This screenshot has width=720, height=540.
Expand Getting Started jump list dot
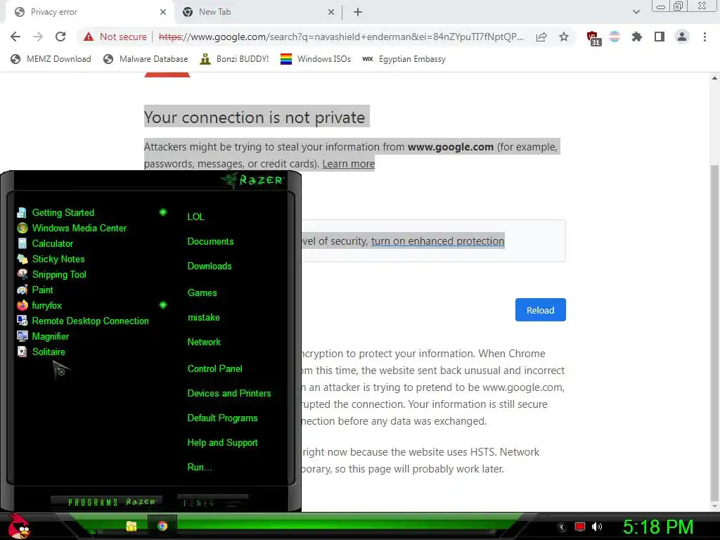pos(162,212)
